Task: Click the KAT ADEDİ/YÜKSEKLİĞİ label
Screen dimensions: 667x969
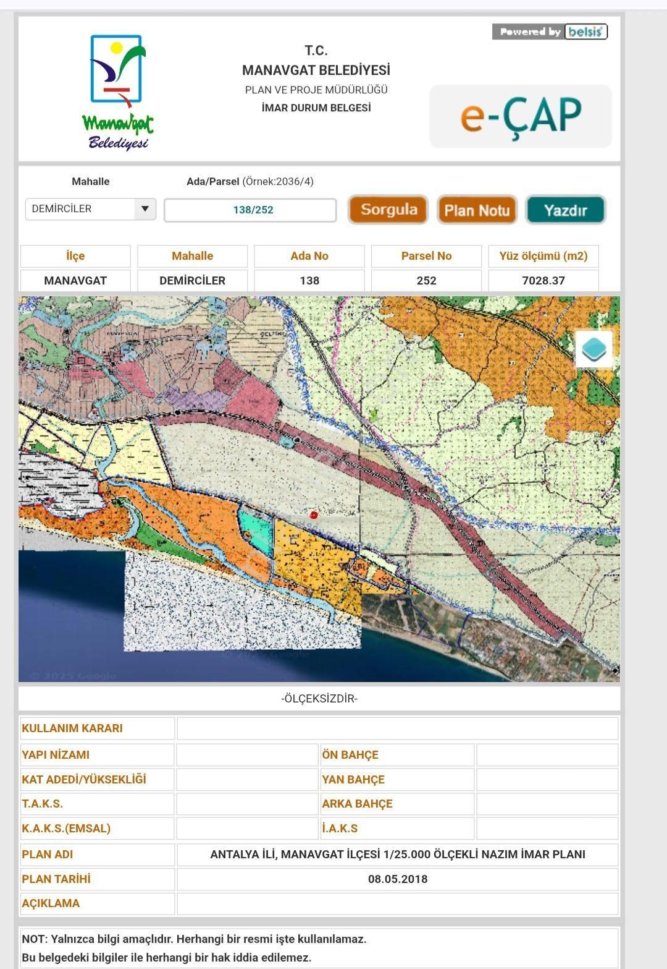Action: pos(84,780)
